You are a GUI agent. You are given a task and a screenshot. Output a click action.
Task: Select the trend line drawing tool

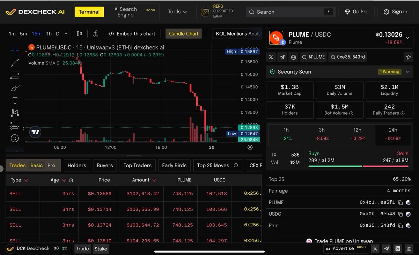15,63
